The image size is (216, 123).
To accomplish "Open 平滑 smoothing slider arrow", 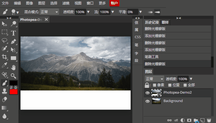I will point(140,12).
